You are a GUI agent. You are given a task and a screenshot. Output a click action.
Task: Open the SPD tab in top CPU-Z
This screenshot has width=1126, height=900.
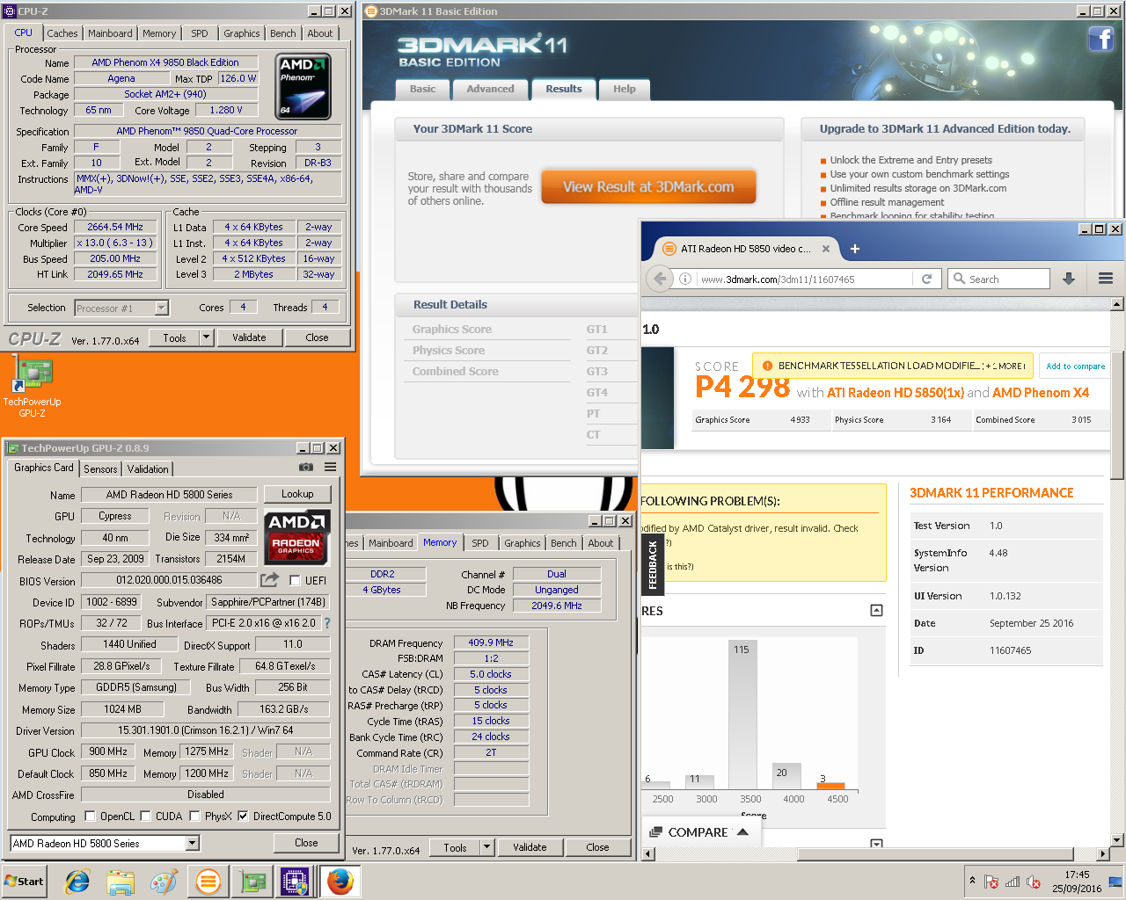pyautogui.click(x=200, y=33)
